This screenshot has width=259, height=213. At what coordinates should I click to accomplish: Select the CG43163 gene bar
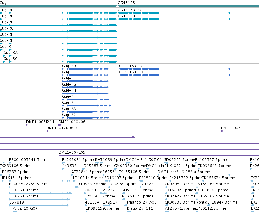click(x=188, y=6)
